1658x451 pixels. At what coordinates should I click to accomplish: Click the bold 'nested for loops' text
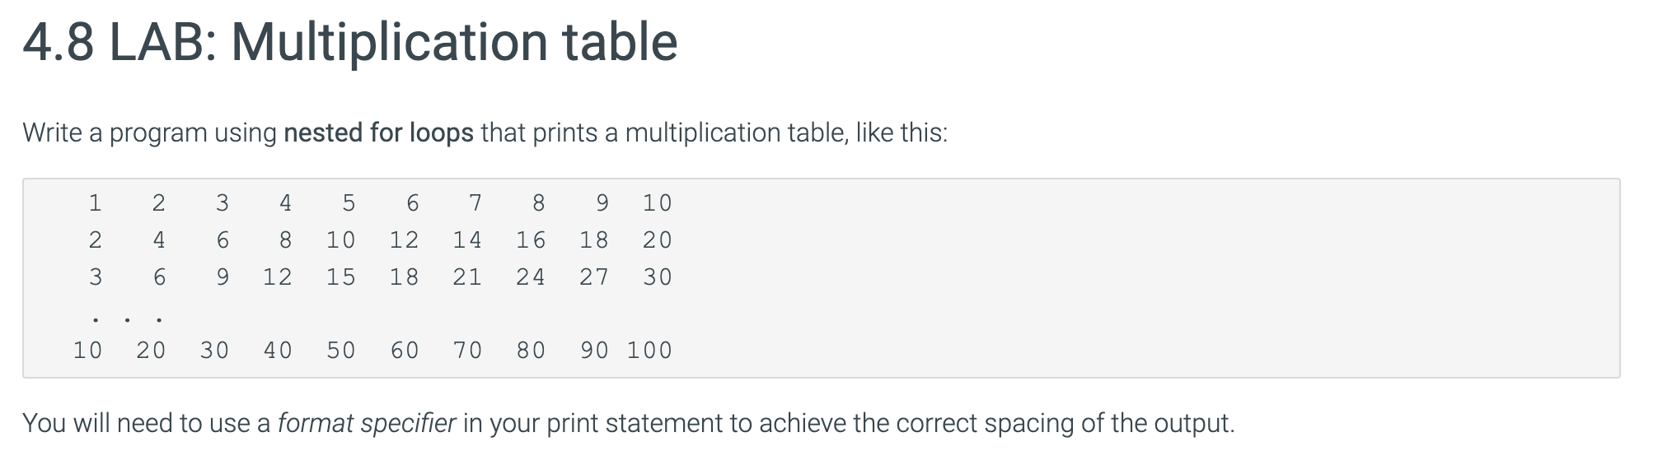coord(378,133)
